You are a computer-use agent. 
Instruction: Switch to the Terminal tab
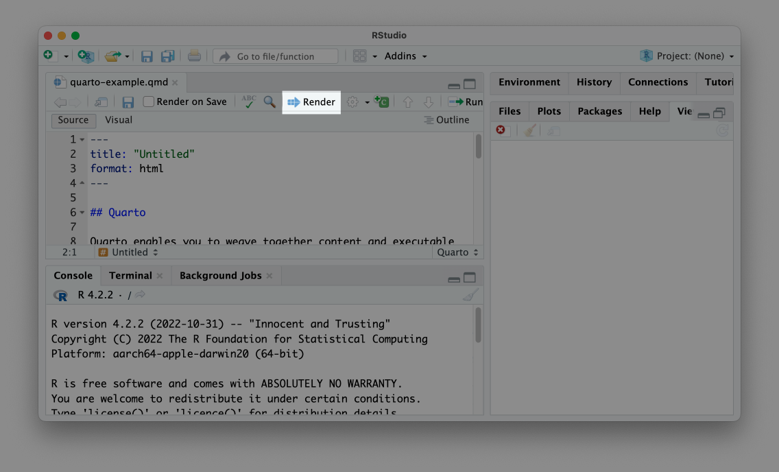point(130,276)
